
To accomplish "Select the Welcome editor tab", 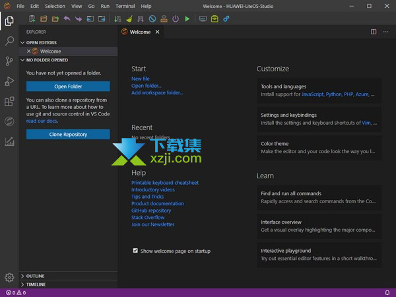I will (141, 32).
